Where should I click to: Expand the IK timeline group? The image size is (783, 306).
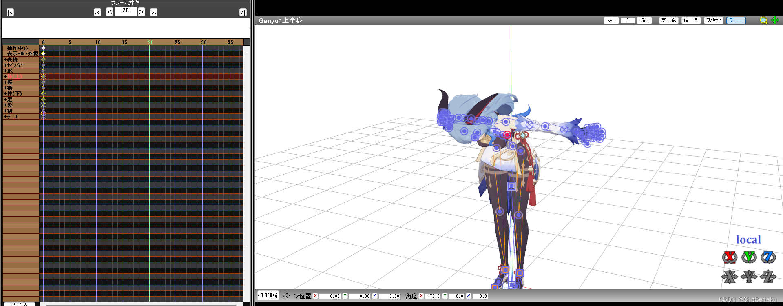click(x=5, y=71)
